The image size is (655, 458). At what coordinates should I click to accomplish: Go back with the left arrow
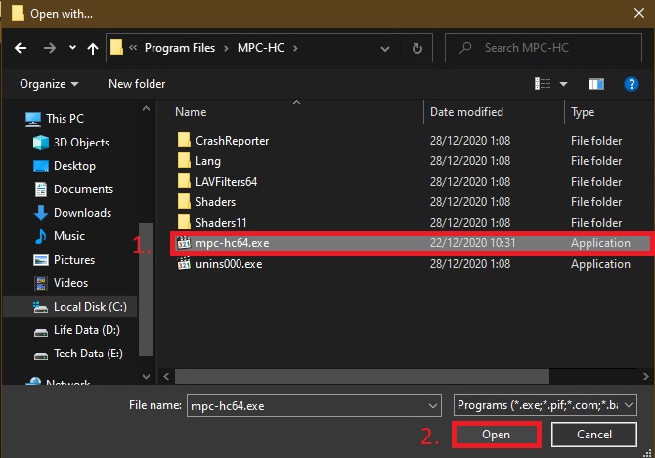pos(21,48)
